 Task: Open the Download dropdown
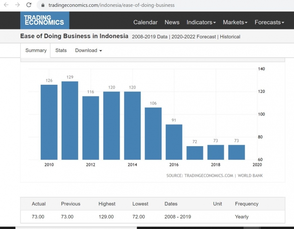click(x=89, y=50)
